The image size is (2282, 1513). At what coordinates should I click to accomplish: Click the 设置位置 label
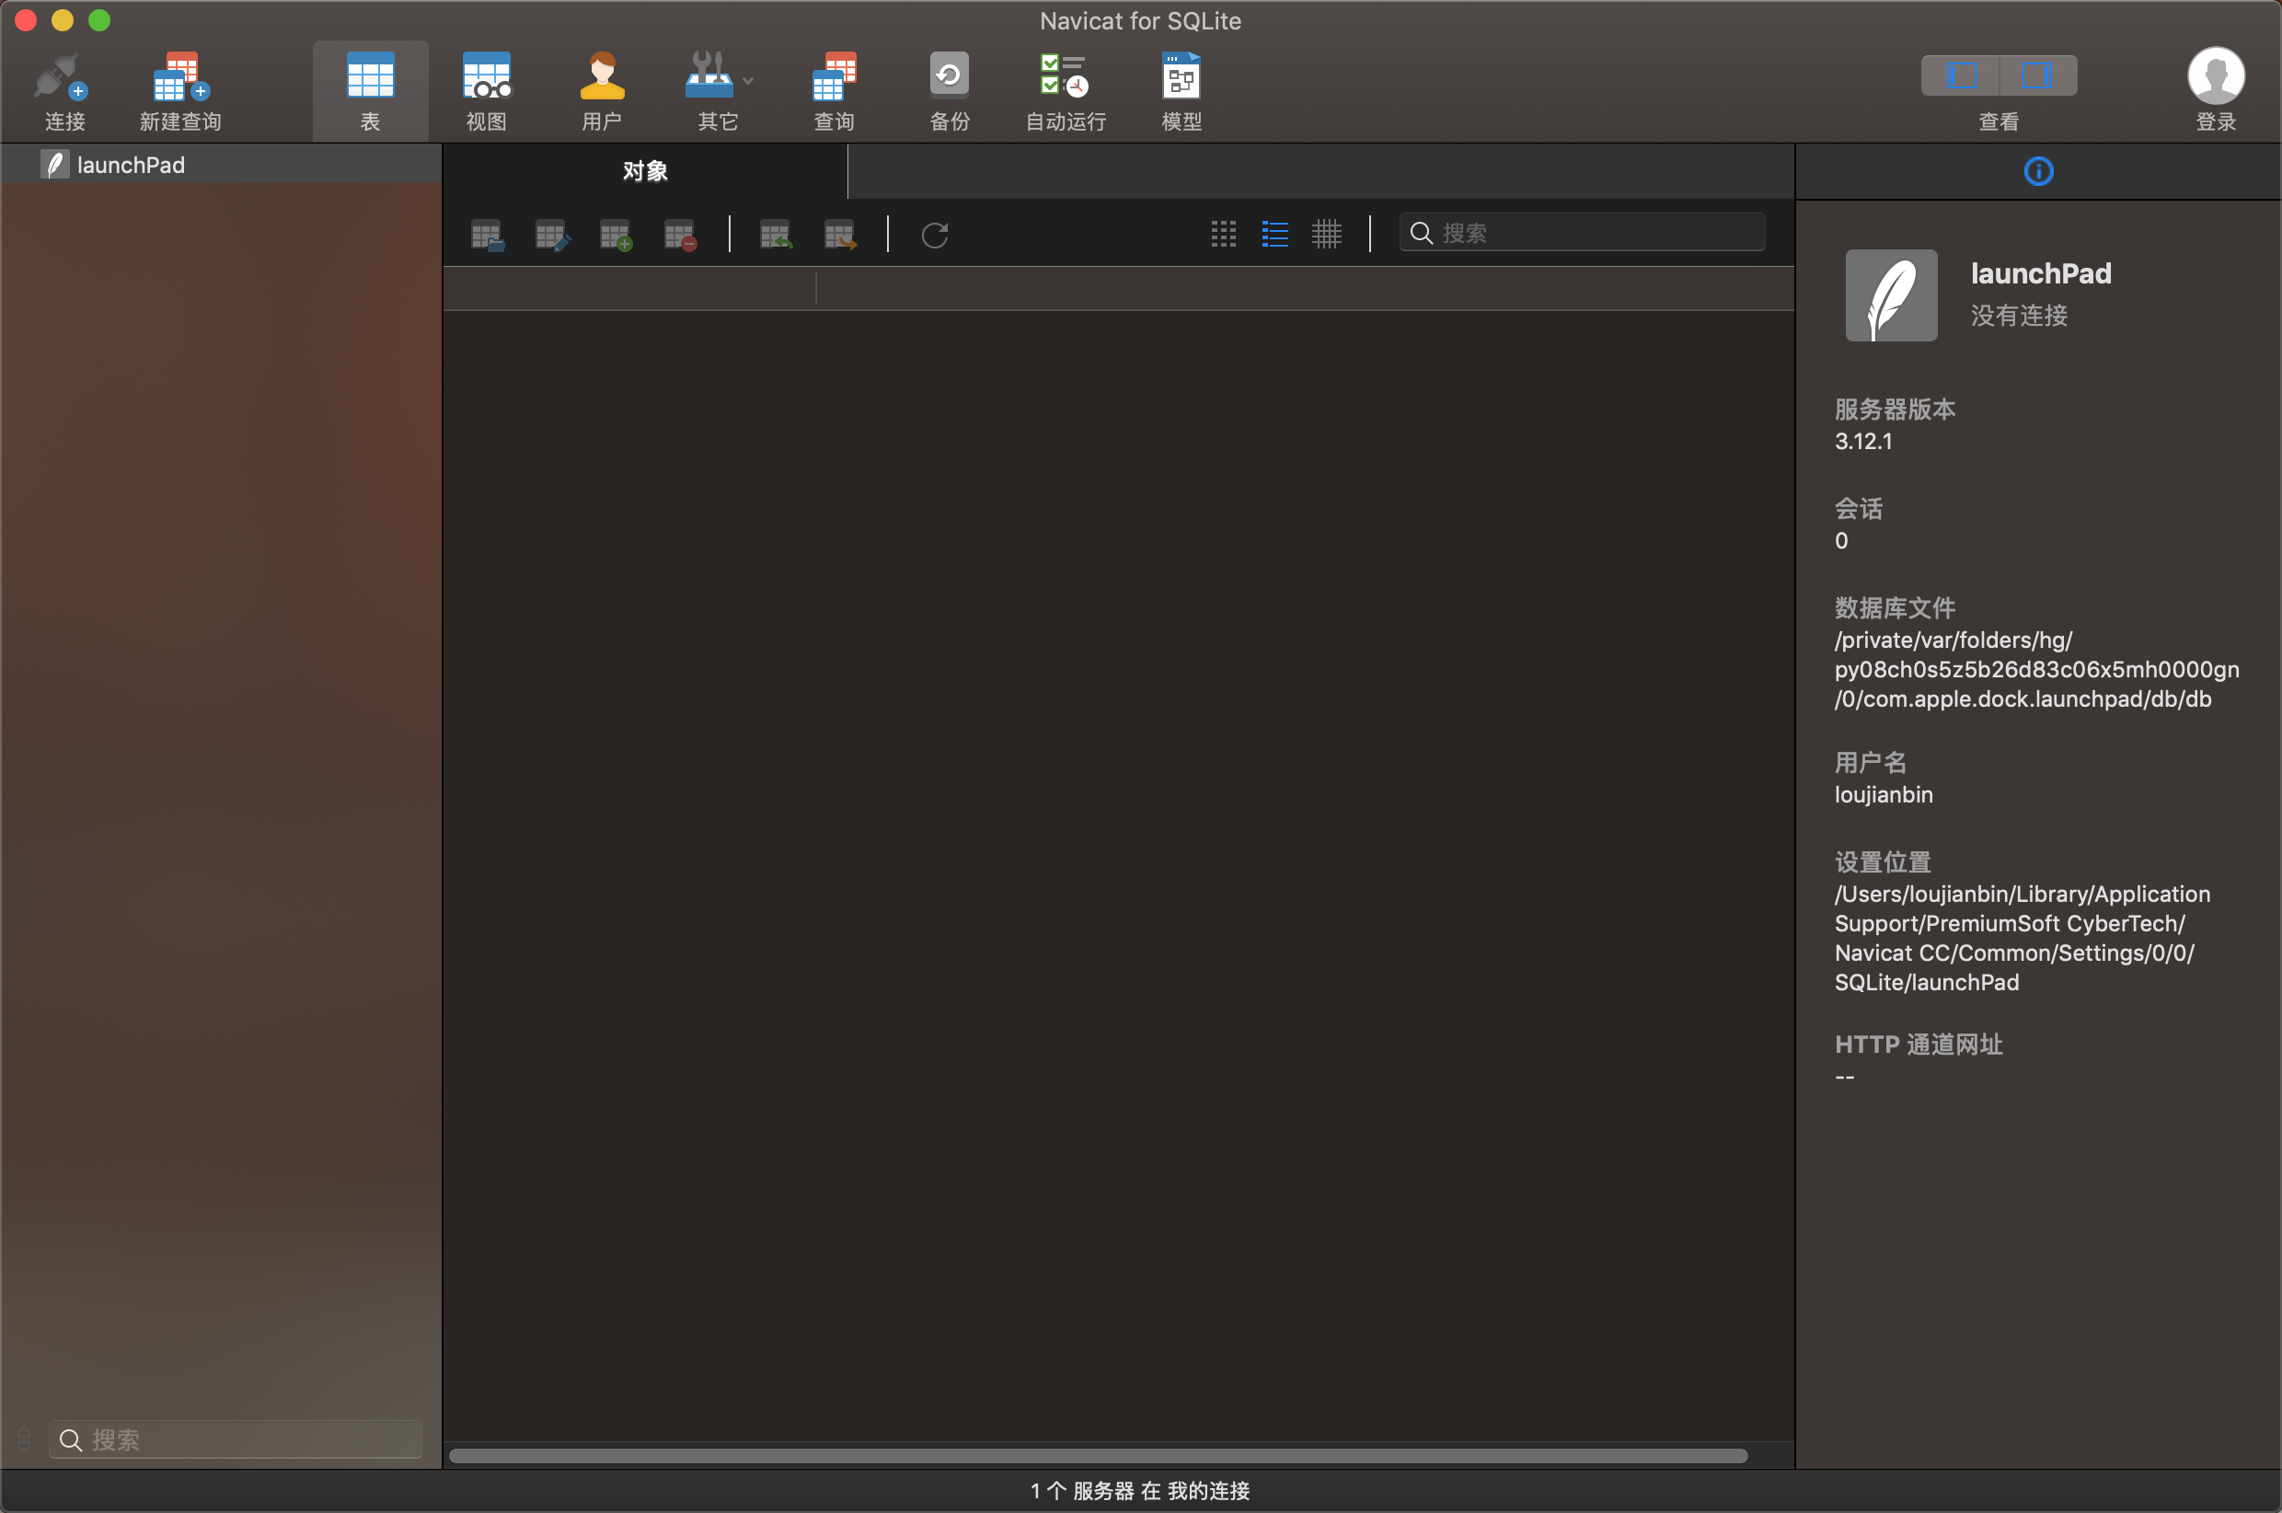pos(1882,861)
